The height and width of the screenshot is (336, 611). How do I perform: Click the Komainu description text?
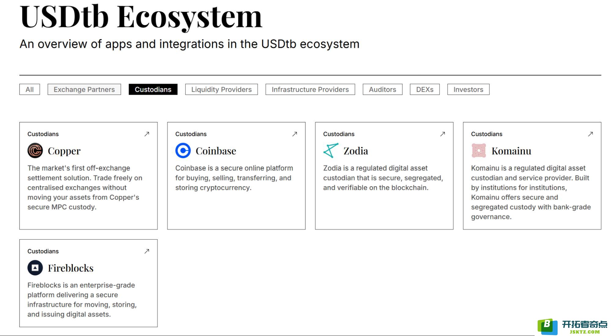(x=531, y=192)
